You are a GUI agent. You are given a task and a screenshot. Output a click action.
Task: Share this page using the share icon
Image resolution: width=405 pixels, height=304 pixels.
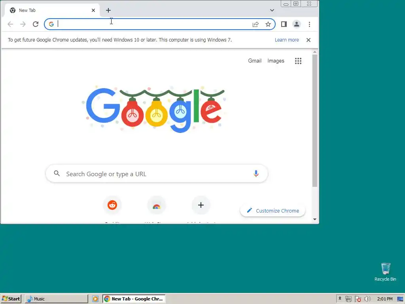(255, 24)
